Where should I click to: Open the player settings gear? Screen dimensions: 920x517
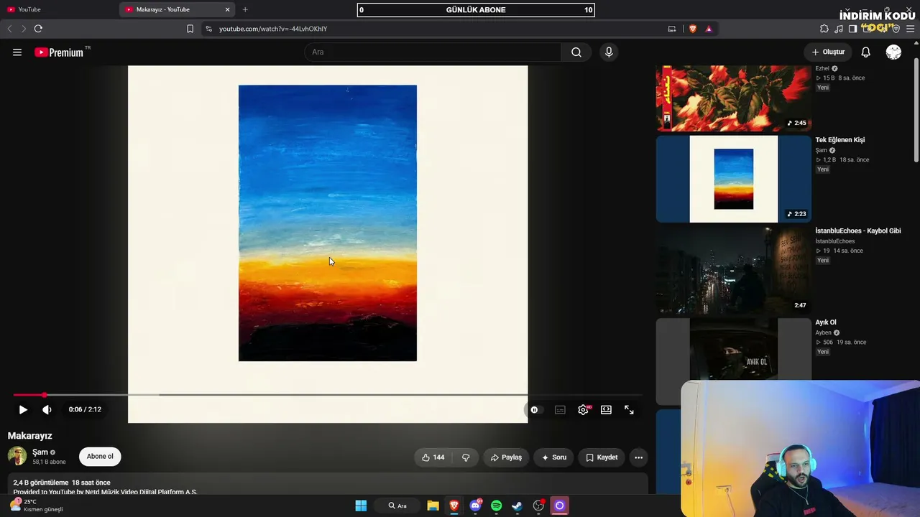(583, 410)
